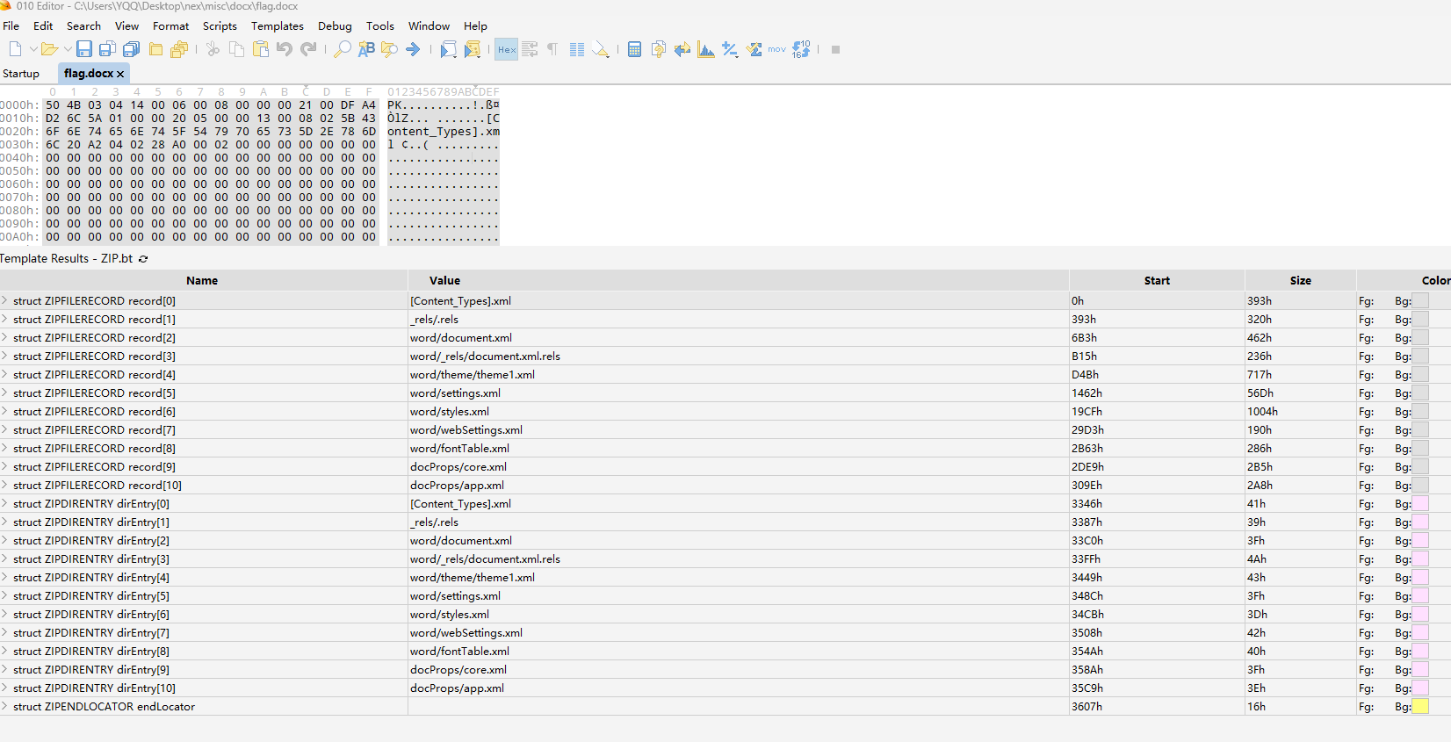Open the Find magnifier tool
Screen dimensions: 1451x742
pyautogui.click(x=343, y=49)
